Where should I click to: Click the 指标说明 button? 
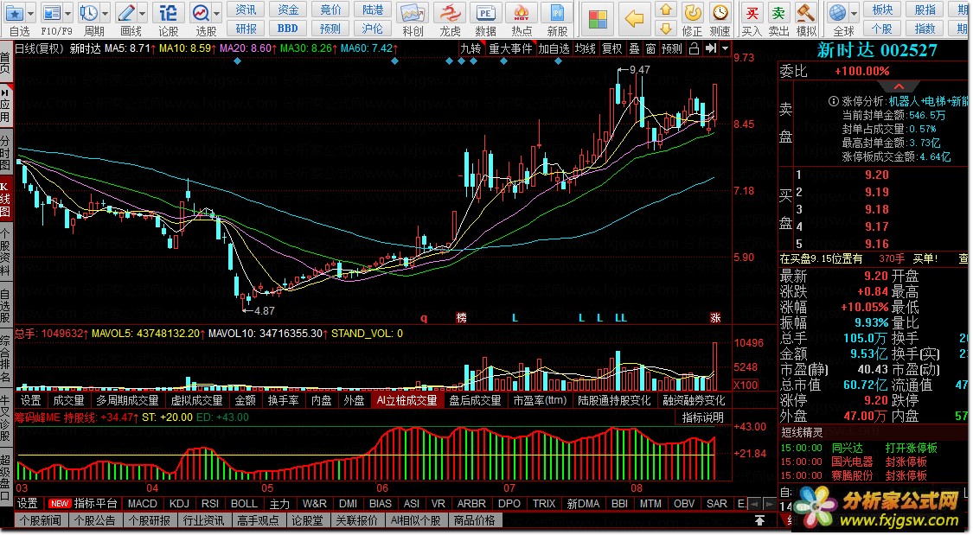(703, 417)
